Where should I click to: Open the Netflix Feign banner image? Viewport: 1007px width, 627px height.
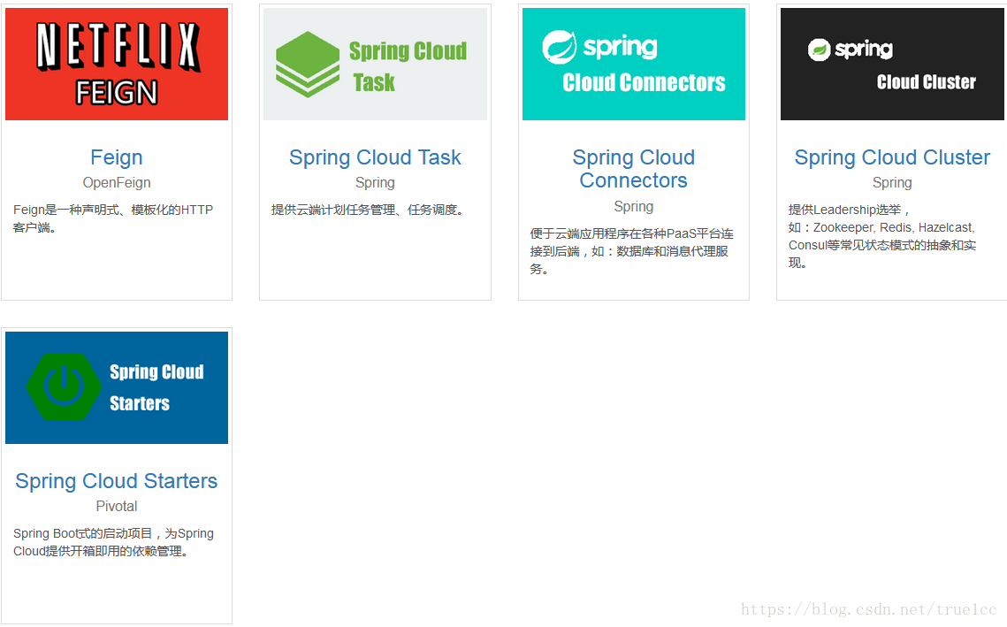point(116,64)
